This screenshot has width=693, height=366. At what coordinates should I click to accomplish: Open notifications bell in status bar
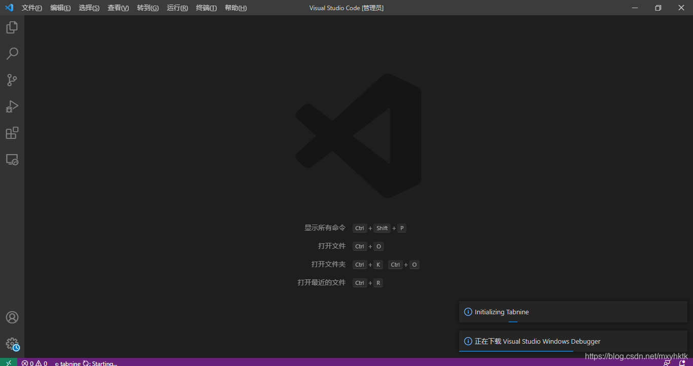pos(682,363)
